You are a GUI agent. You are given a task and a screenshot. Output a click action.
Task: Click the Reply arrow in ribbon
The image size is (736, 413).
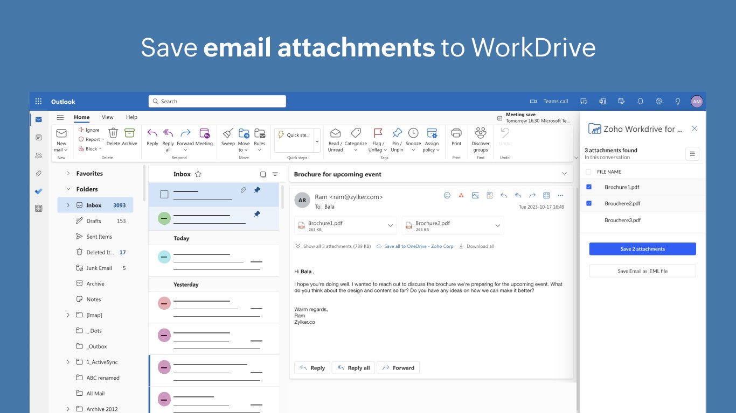(x=152, y=133)
